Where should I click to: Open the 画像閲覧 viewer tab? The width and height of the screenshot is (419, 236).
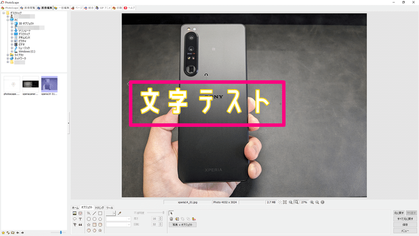tap(28, 8)
